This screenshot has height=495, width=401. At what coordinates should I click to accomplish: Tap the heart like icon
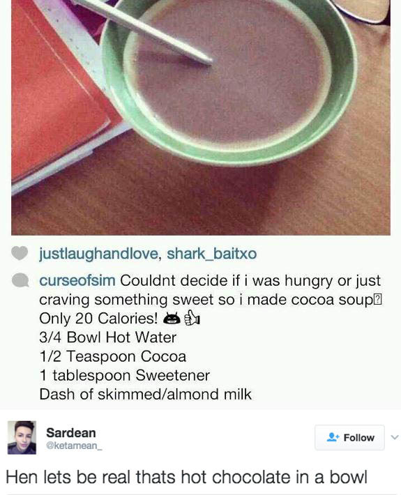click(x=20, y=254)
